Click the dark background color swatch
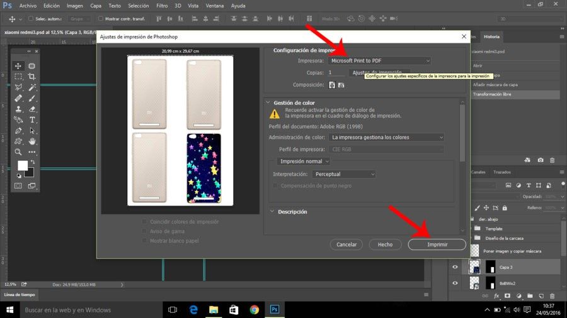Viewport: 567px width, 318px height. point(30,173)
